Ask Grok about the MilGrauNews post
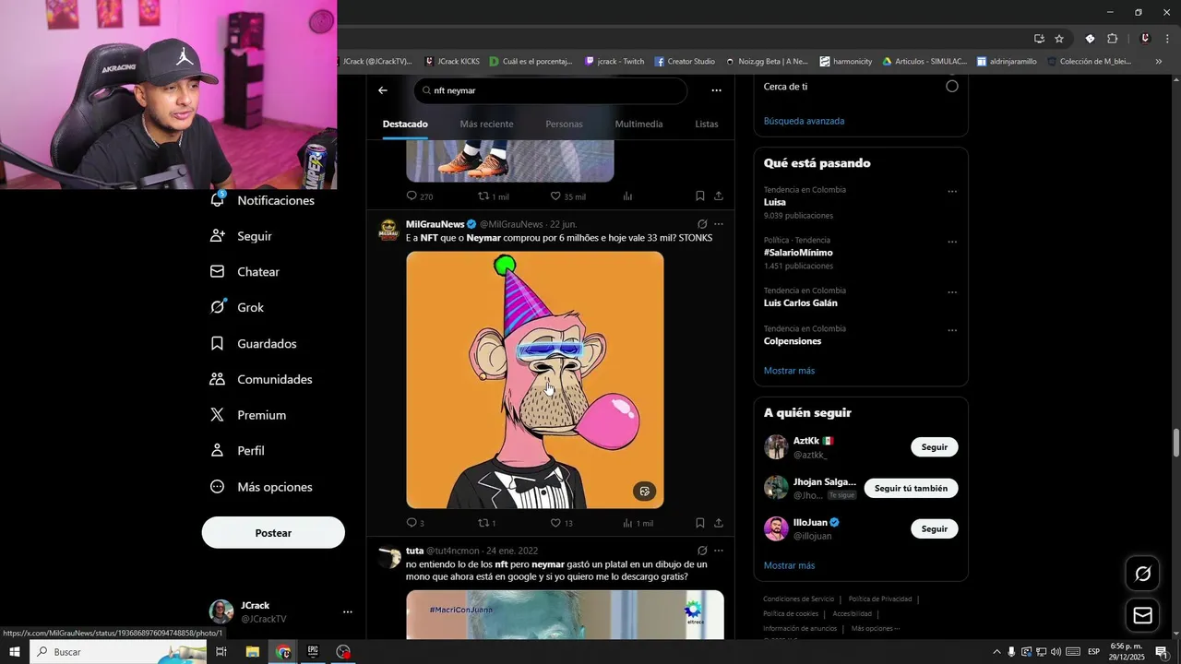Image resolution: width=1181 pixels, height=664 pixels. tap(702, 224)
